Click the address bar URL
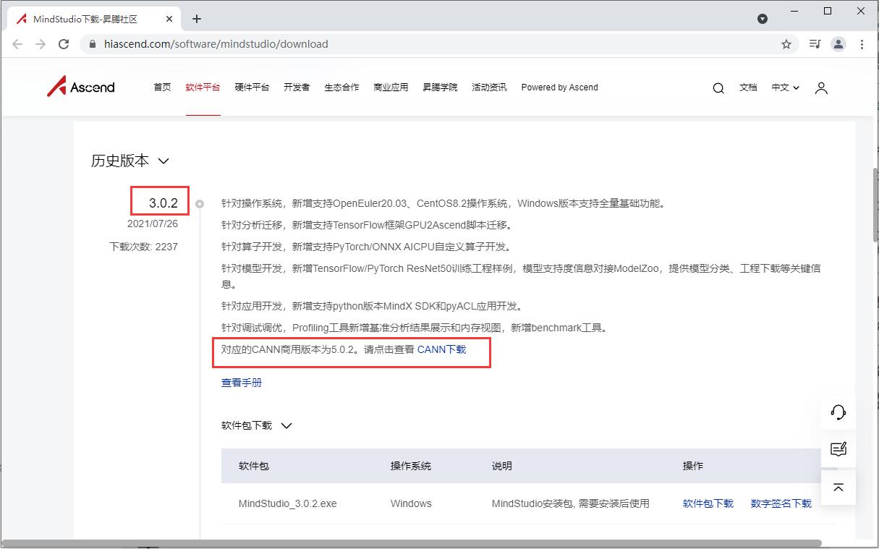879x549 pixels. 216,44
